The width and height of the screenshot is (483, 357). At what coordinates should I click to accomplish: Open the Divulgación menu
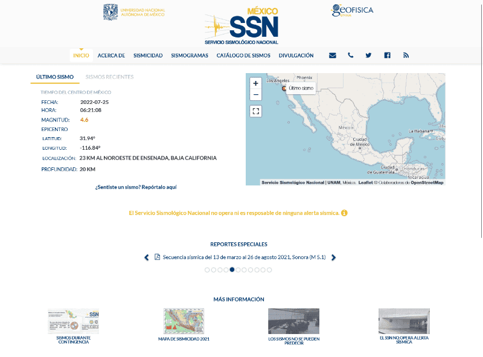coord(296,56)
